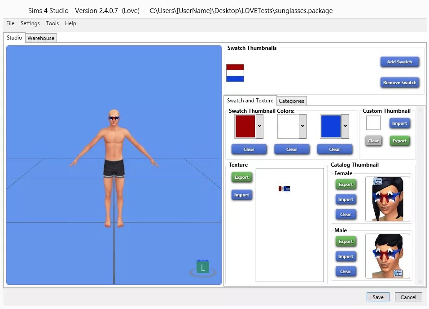Screen dimensions: 429x309
Task: Clear the Female catalog thumbnail
Action: click(346, 214)
